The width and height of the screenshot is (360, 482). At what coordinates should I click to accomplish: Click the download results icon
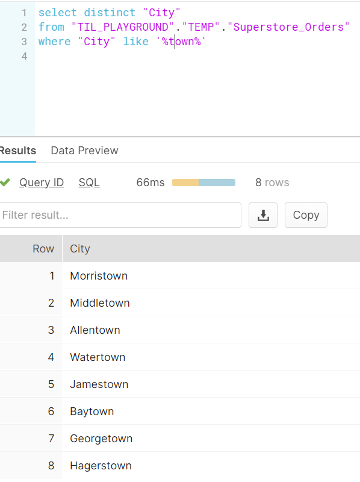point(263,215)
